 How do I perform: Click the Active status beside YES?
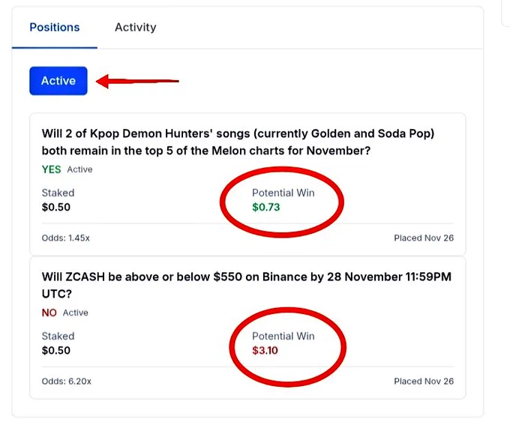pos(79,169)
